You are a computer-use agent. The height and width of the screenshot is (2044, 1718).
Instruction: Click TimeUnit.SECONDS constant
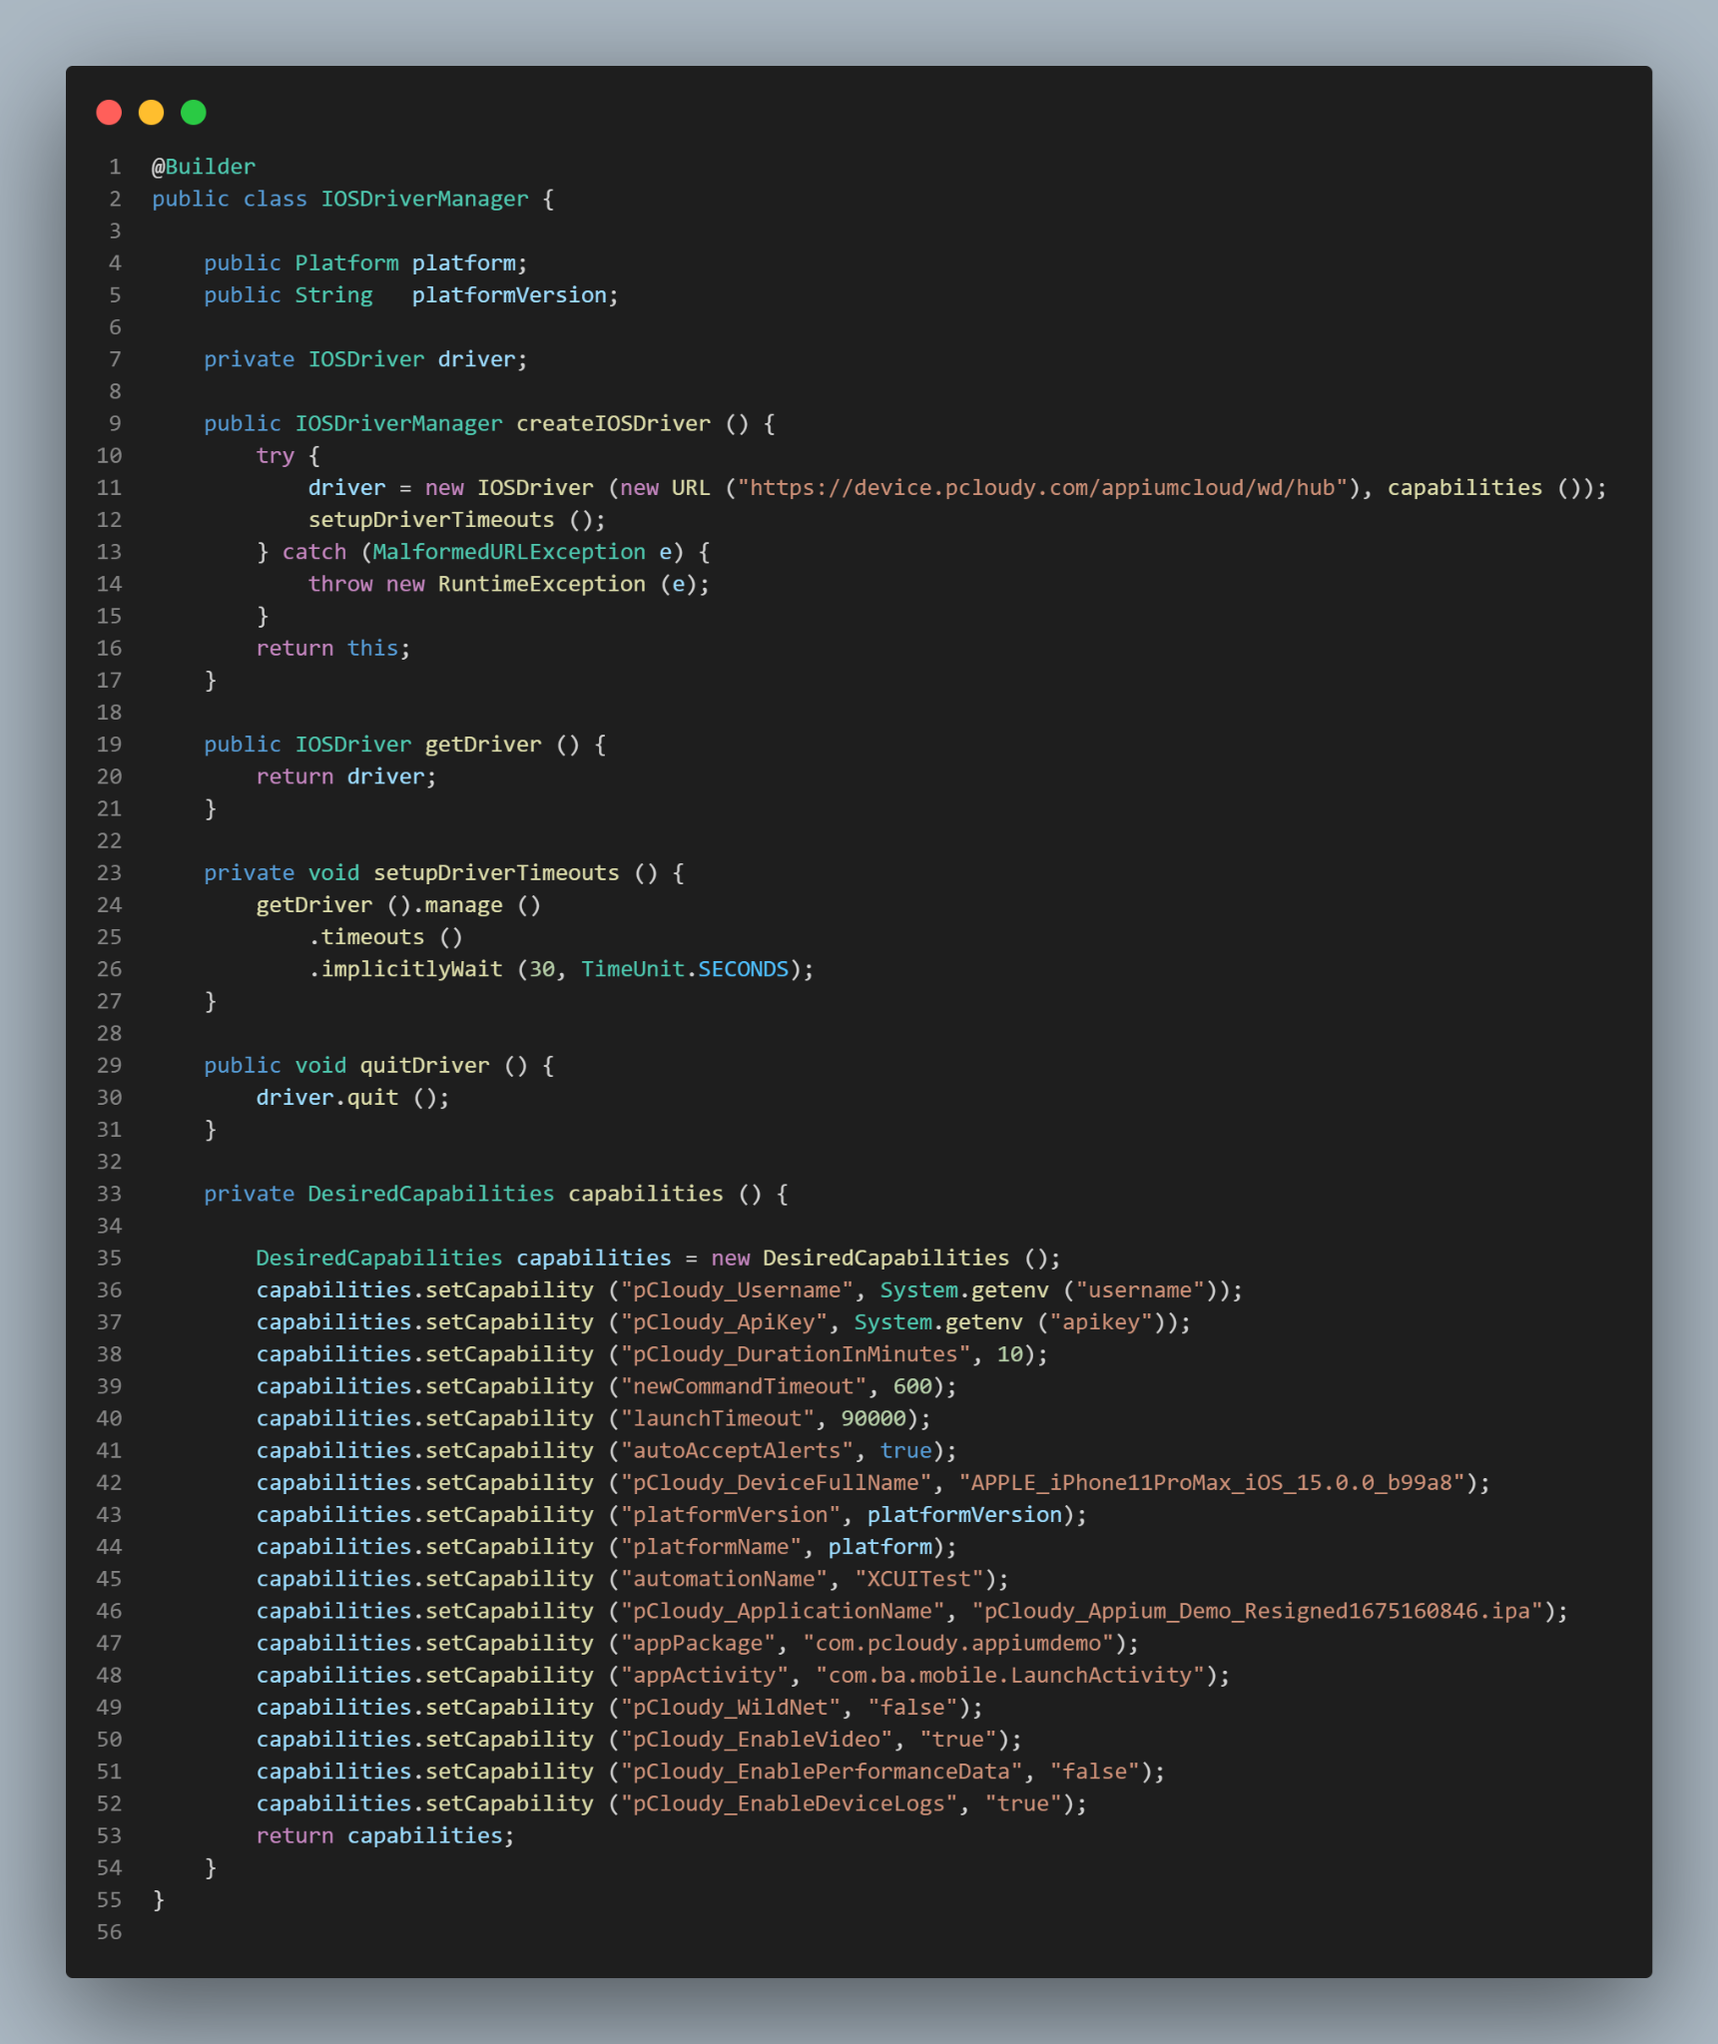point(685,969)
